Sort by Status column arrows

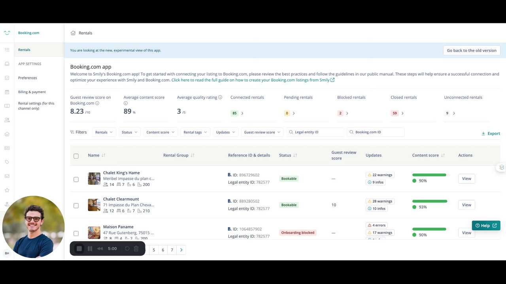pos(295,155)
